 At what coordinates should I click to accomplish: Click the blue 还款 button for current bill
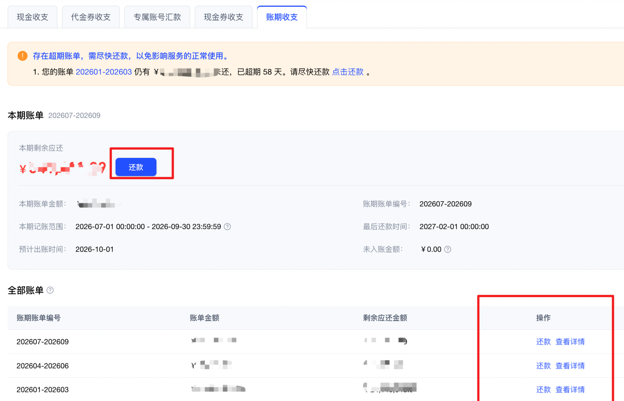pyautogui.click(x=136, y=167)
